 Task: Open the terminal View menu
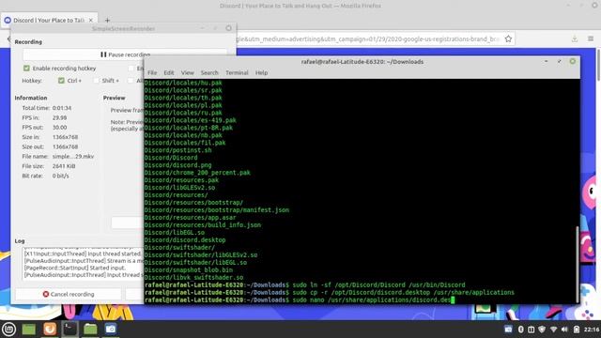point(188,72)
